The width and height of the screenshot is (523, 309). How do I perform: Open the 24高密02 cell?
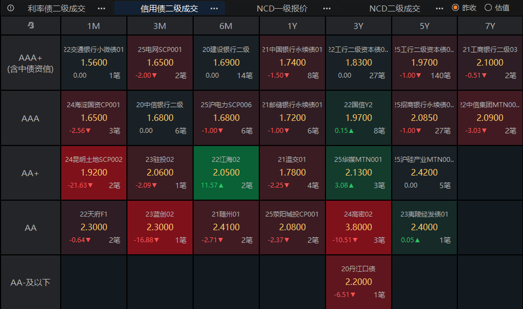click(x=358, y=228)
